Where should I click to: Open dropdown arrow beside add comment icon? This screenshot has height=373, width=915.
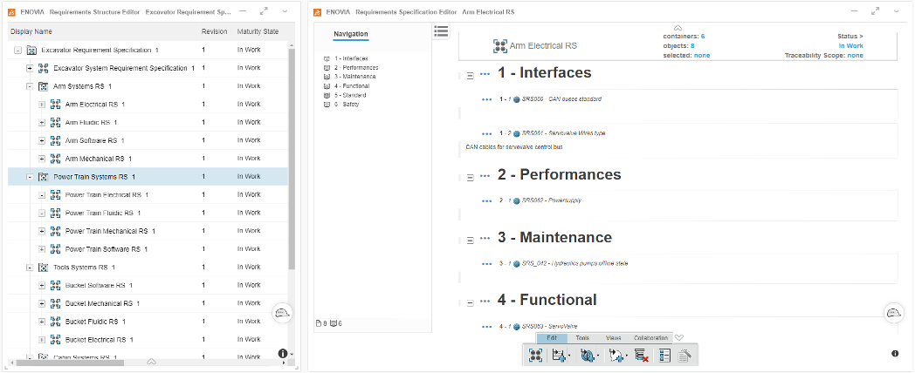[x=626, y=356]
